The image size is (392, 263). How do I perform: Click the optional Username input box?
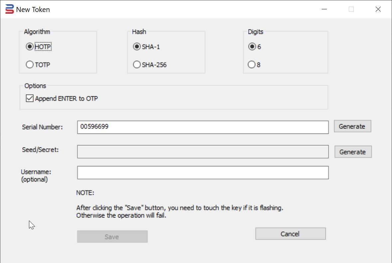[x=203, y=172]
